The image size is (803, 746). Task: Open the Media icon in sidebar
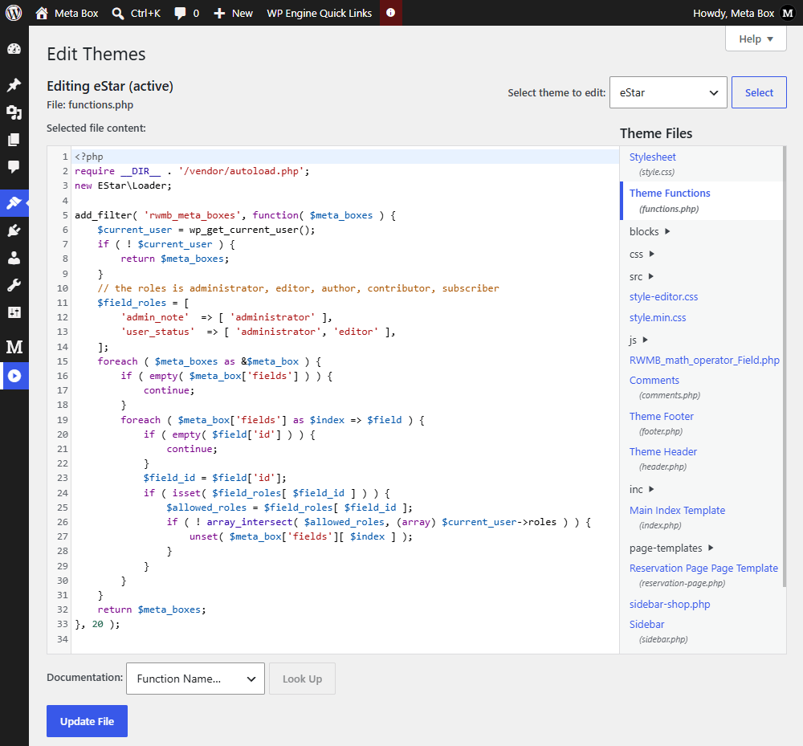point(14,112)
